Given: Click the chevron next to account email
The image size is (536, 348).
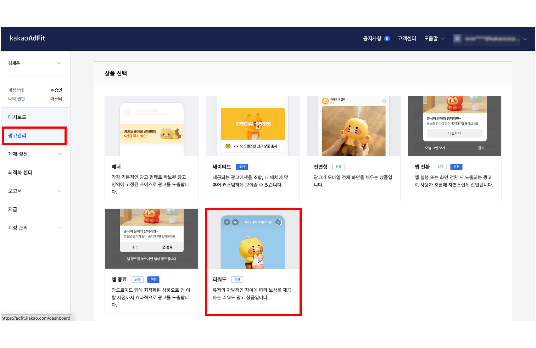Looking at the screenshot, I should pos(525,39).
